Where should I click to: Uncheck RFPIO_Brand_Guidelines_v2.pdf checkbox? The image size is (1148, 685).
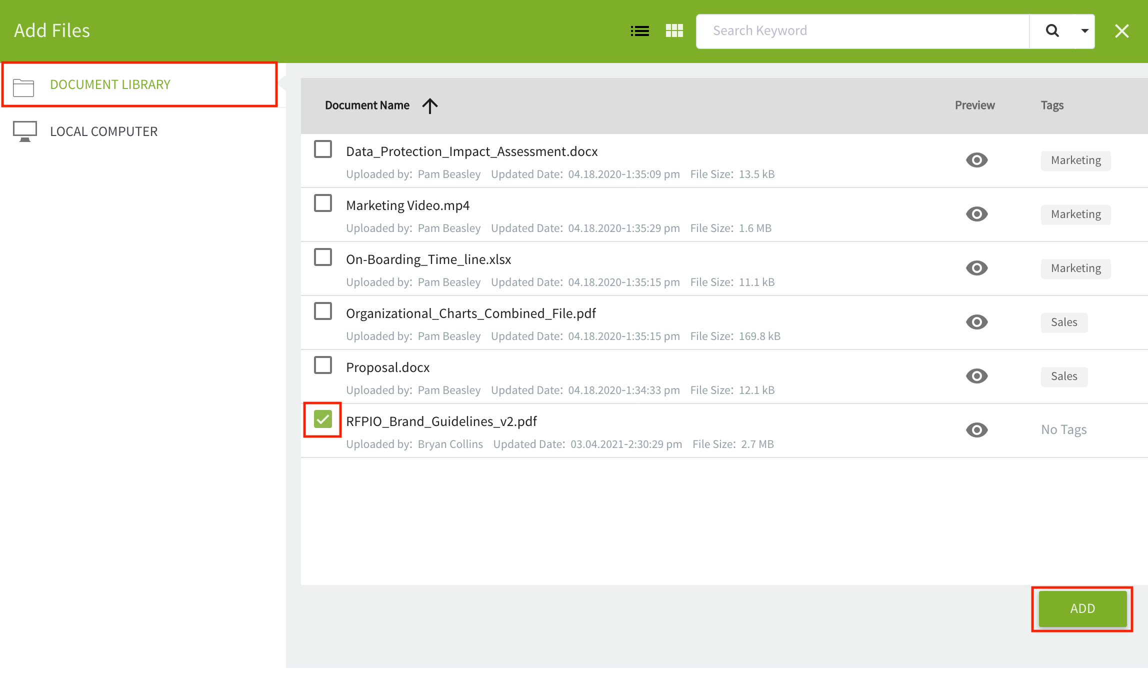click(x=323, y=419)
